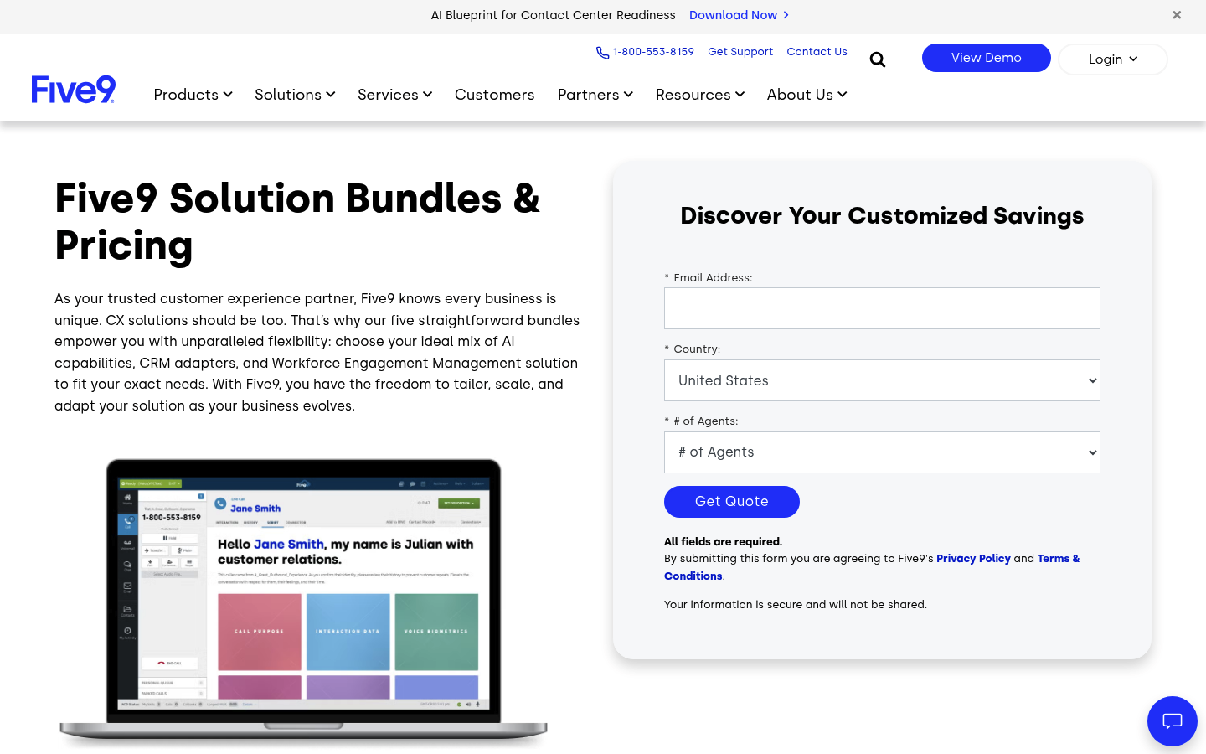1206x754 pixels.
Task: Open the search magnifier icon
Action: [878, 59]
